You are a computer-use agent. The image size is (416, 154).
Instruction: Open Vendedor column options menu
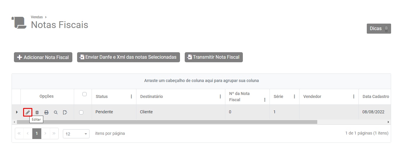coord(354,96)
